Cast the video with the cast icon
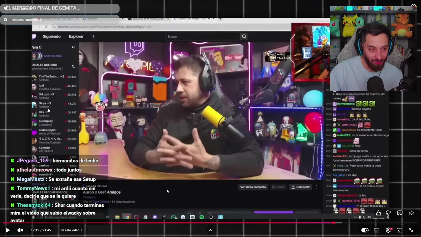Viewport: 421px width, 237px height. (400, 230)
